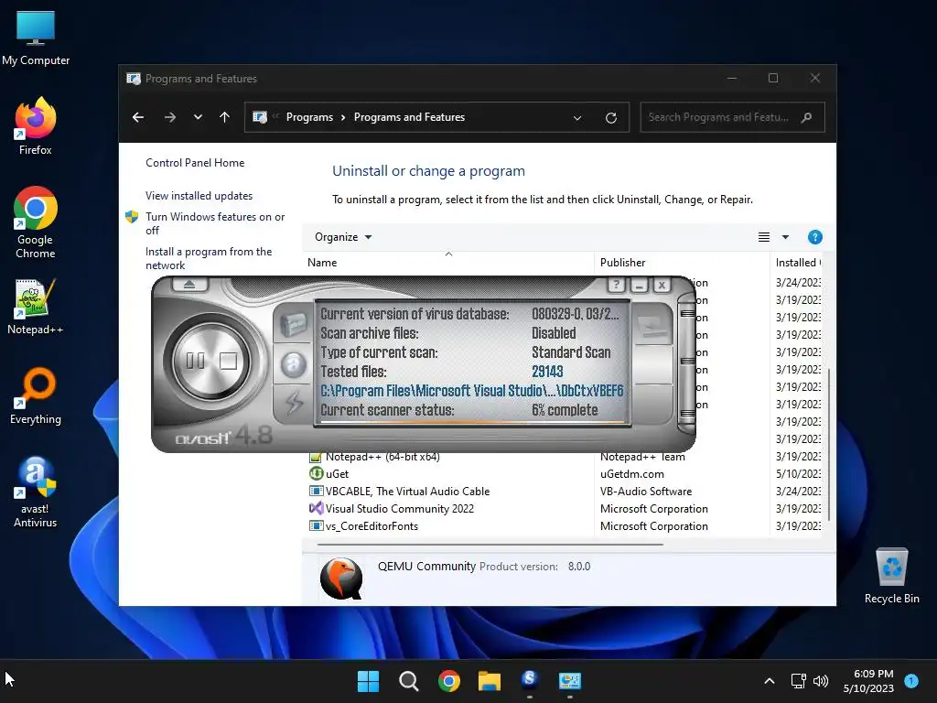Open Control Panel Home link
The image size is (937, 703).
coord(195,163)
